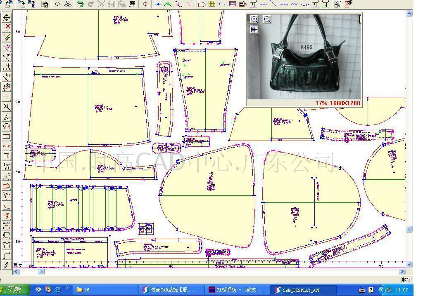Switch to the 时高CAD系统 taskbar window

coord(171,290)
